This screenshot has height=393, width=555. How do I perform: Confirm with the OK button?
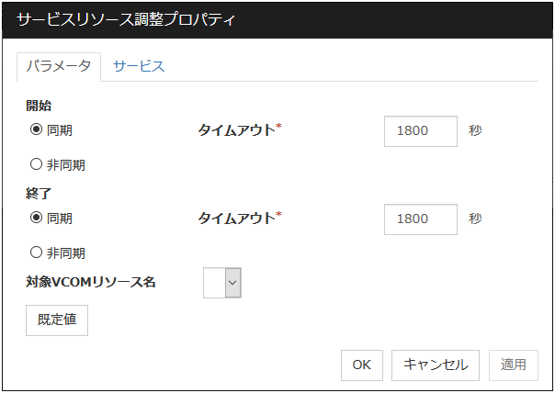pyautogui.click(x=361, y=365)
